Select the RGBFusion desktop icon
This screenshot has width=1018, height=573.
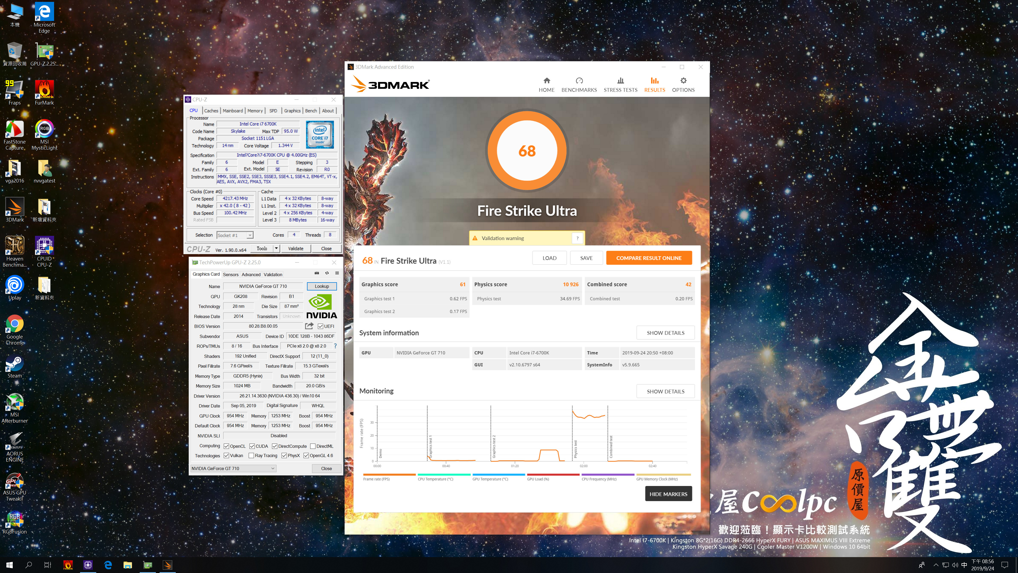[15, 522]
